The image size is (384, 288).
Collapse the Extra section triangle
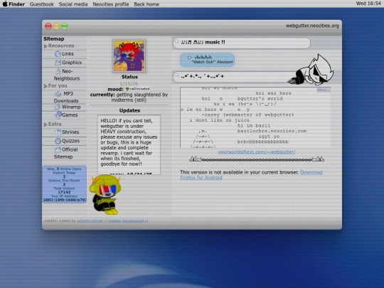click(x=46, y=124)
